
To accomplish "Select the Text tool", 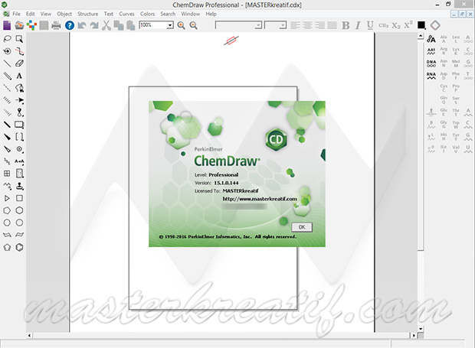I will (19, 76).
